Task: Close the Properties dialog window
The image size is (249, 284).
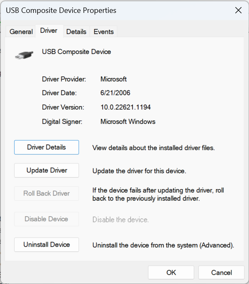Action: (238, 10)
